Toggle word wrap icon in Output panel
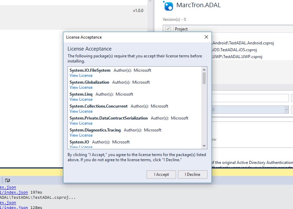The image size is (293, 209). [x=8, y=180]
